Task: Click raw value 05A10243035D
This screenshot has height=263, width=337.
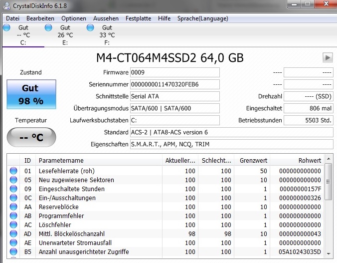Action: 300,252
